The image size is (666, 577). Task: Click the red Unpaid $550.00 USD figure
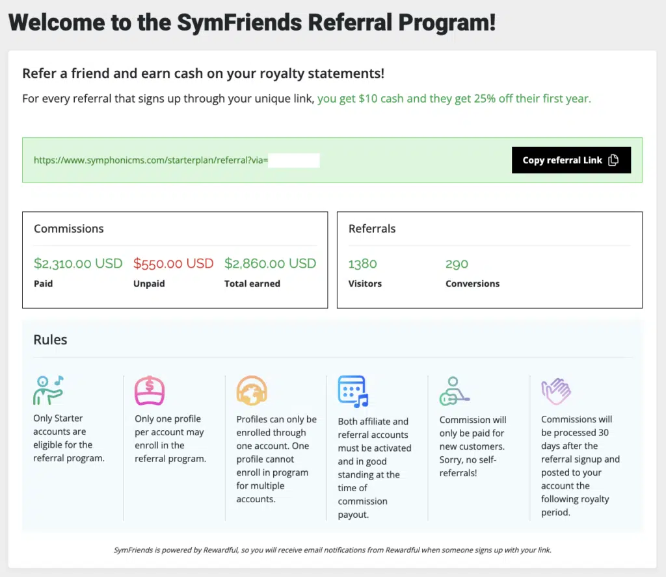tap(173, 264)
